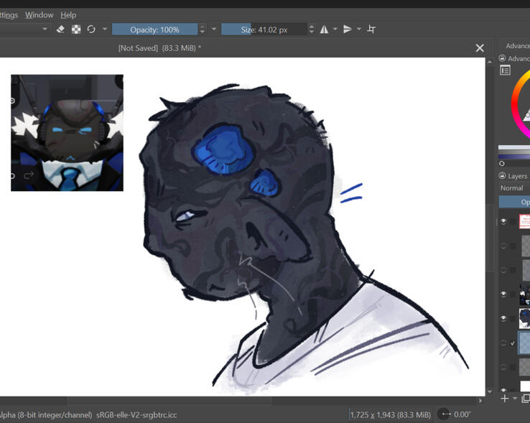Open dropdown arrow after Opacity slider
Image resolution: width=530 pixels, height=423 pixels.
[x=214, y=29]
